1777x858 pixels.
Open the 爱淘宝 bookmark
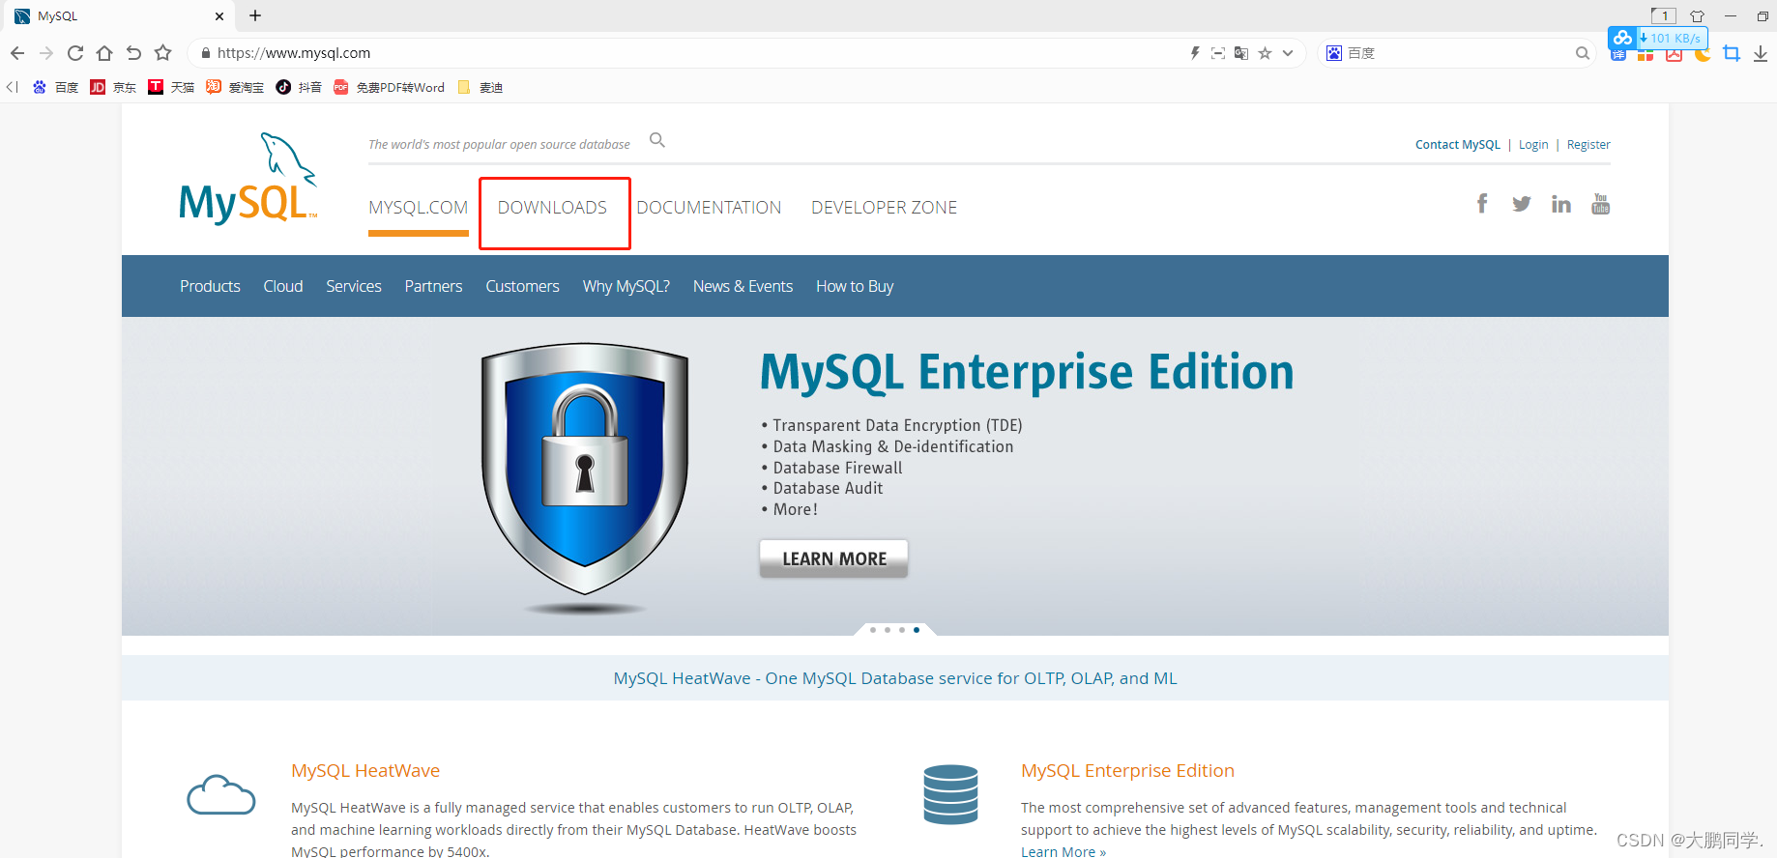pyautogui.click(x=235, y=87)
